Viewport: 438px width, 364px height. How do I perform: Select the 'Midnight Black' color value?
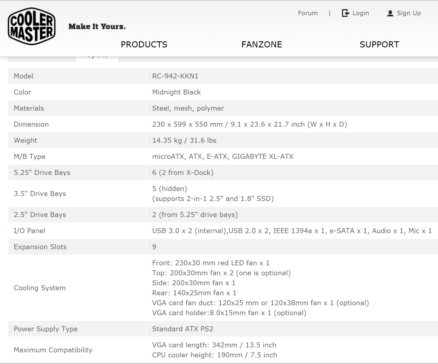pyautogui.click(x=176, y=92)
